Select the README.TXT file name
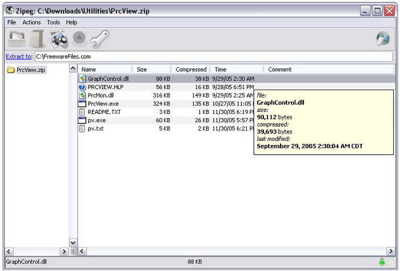Viewport: 400px width, 271px height. coord(104,112)
